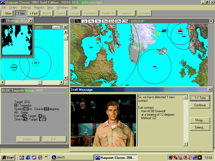The image size is (215, 161).
Task: Select 2x zoom in Group window
Action: [84, 21]
